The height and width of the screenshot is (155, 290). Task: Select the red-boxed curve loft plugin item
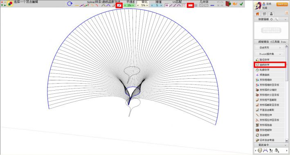270,65
